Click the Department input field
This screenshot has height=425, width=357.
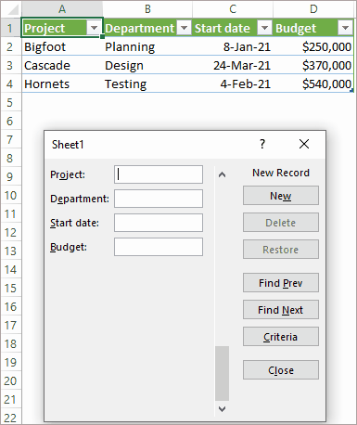[159, 199]
